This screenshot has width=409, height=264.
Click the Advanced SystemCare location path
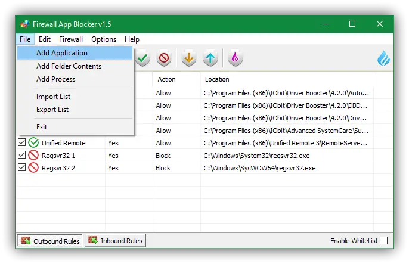point(286,131)
